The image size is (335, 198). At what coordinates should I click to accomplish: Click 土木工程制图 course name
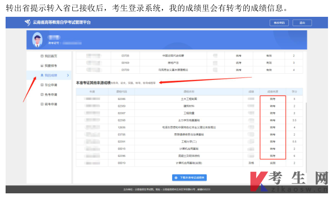[x=189, y=99]
